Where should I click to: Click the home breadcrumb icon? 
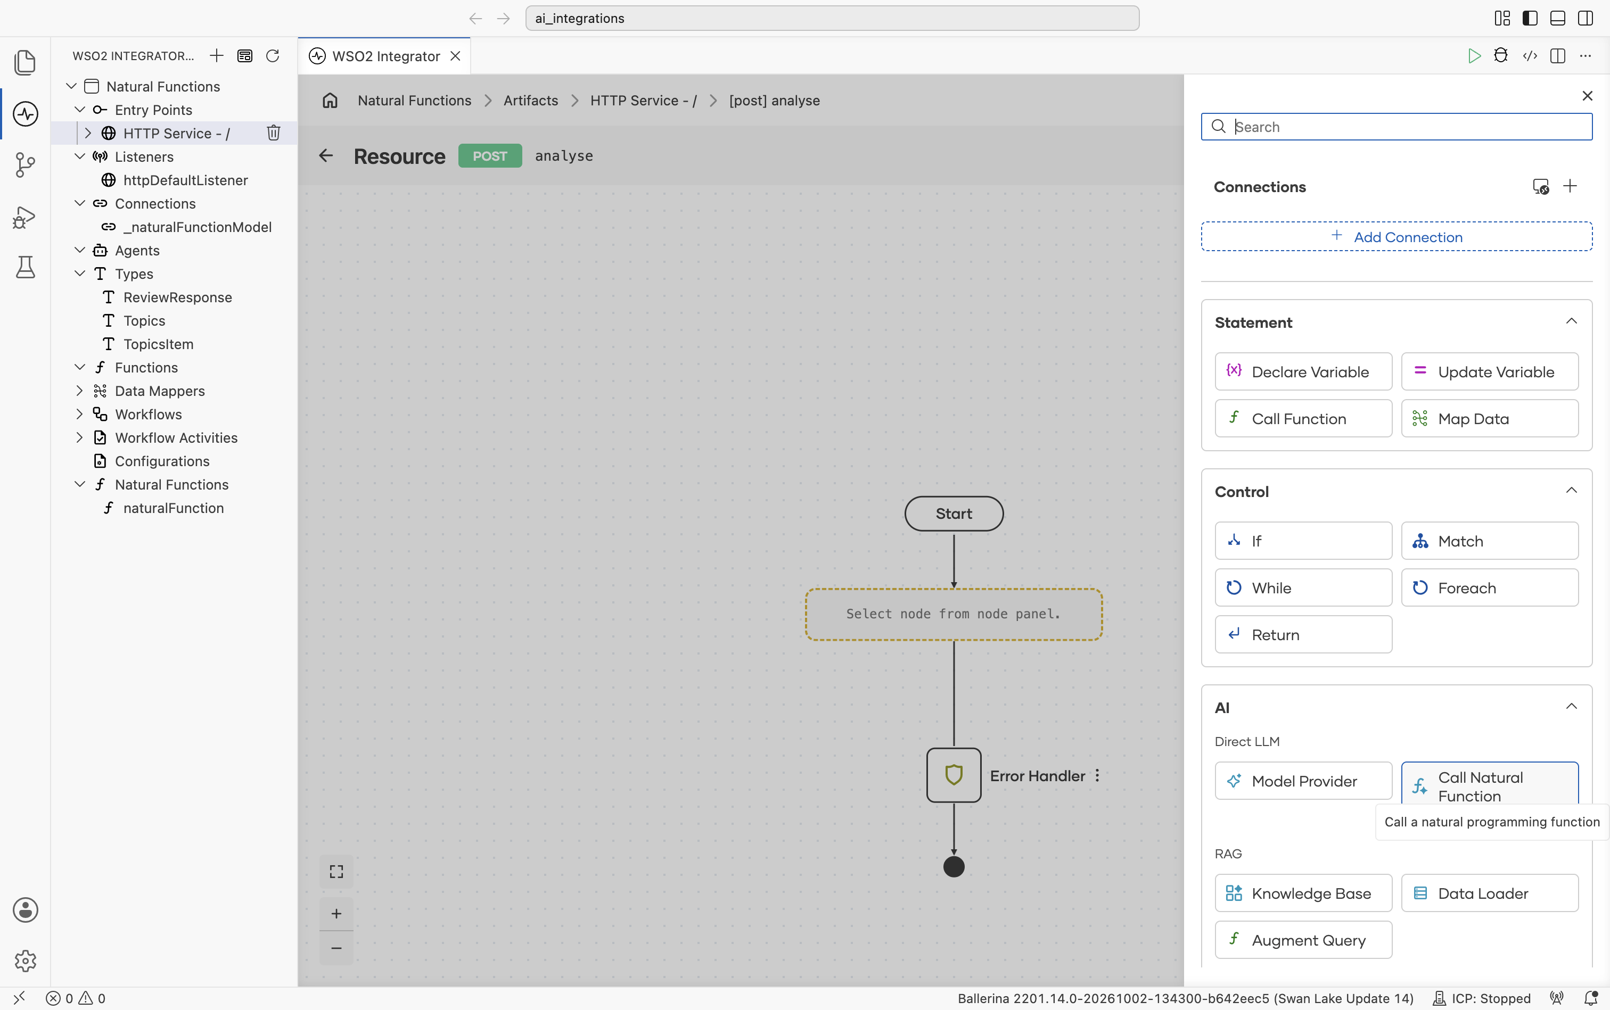click(330, 100)
